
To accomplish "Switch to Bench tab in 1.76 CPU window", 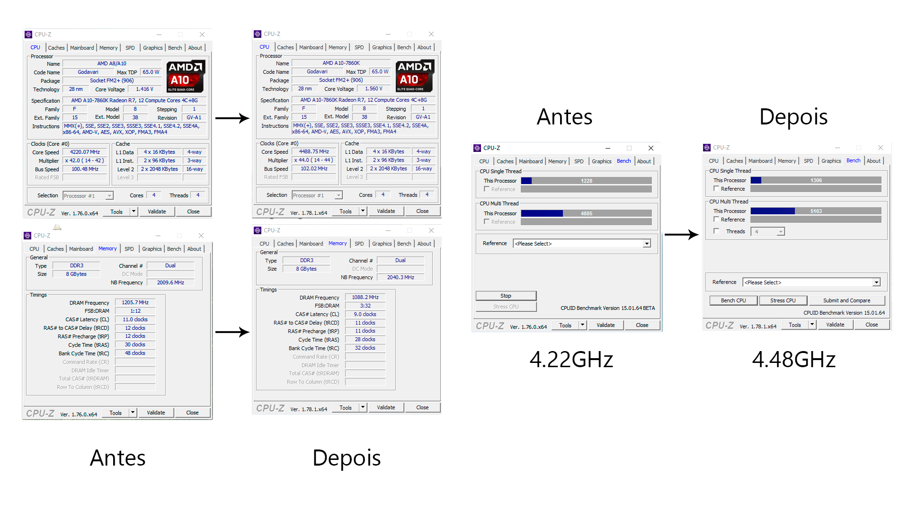I will tap(175, 48).
